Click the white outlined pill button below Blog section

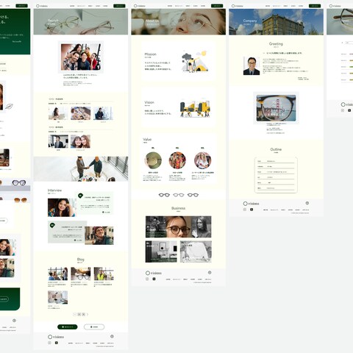94,327
